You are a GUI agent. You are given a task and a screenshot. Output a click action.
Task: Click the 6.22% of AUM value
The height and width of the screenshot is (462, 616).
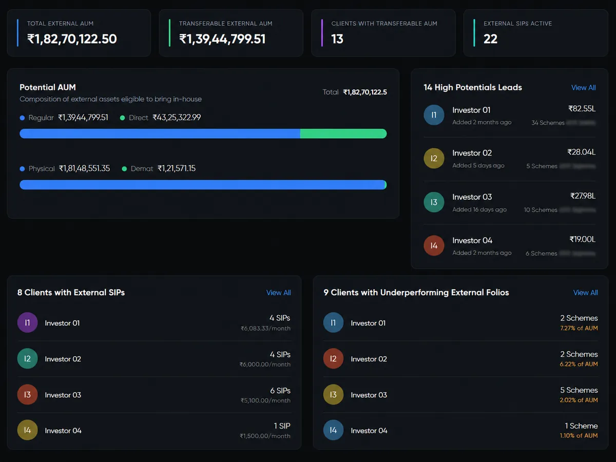579,364
